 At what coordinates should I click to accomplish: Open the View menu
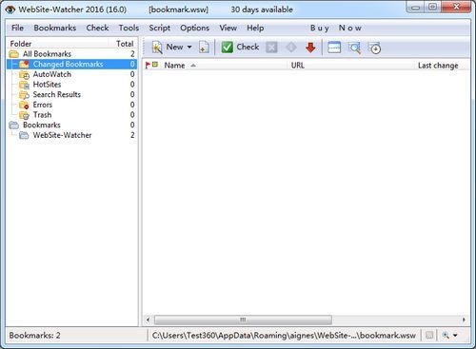coord(228,28)
